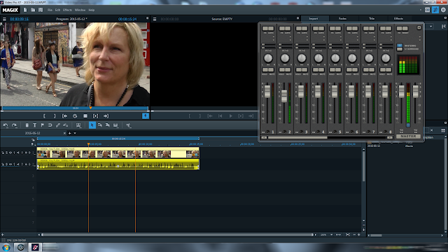This screenshot has width=448, height=252.
Task: Open the program monitor hamburger menu
Action: (4, 19)
